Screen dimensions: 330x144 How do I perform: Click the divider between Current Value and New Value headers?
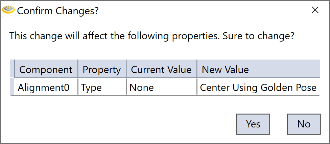point(197,70)
